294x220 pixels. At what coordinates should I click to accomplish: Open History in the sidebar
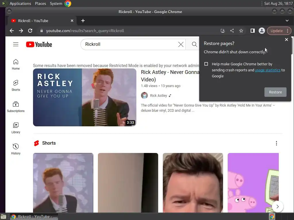tap(16, 149)
